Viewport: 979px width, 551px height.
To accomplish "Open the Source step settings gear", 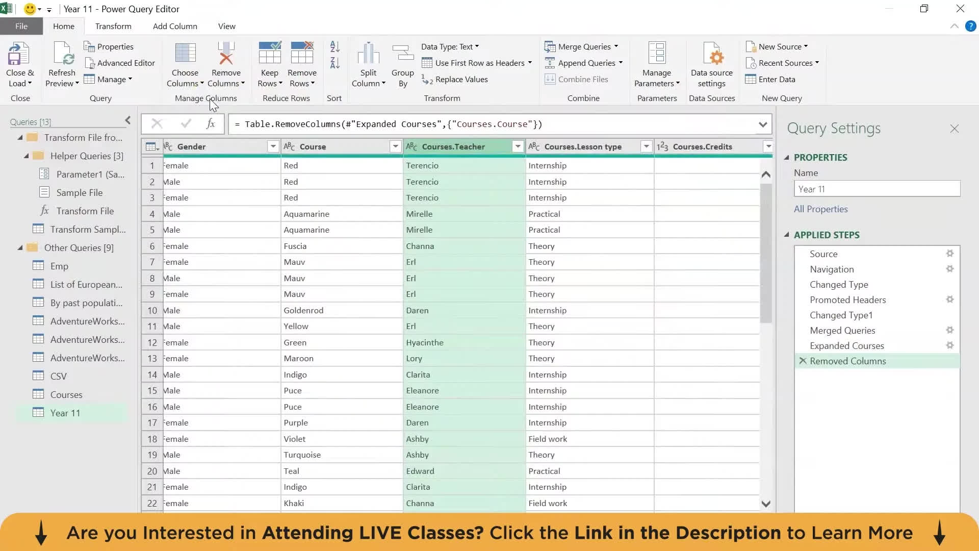I will (950, 254).
